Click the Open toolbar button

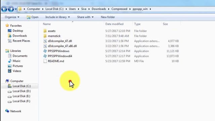click(33, 17)
